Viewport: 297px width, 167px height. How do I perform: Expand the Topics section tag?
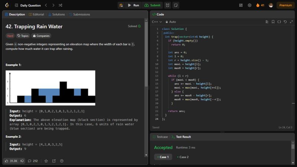(x=23, y=36)
